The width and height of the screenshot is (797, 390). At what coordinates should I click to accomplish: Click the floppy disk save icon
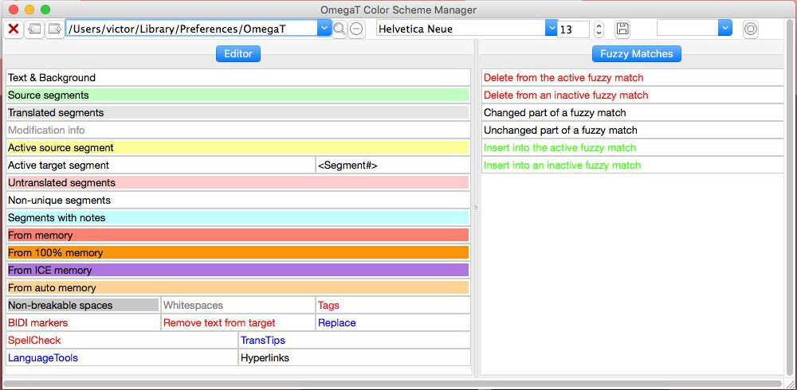coord(622,29)
